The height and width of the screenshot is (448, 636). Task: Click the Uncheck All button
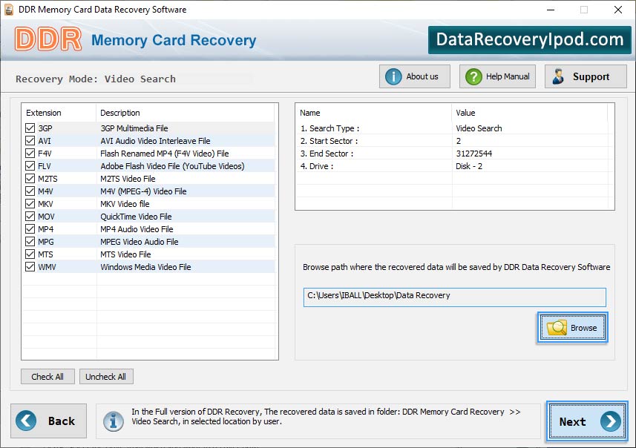coord(106,377)
